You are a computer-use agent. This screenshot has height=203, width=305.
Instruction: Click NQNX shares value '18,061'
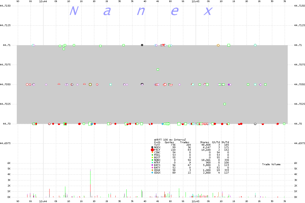click(x=206, y=160)
